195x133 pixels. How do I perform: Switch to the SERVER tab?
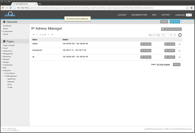point(164,22)
